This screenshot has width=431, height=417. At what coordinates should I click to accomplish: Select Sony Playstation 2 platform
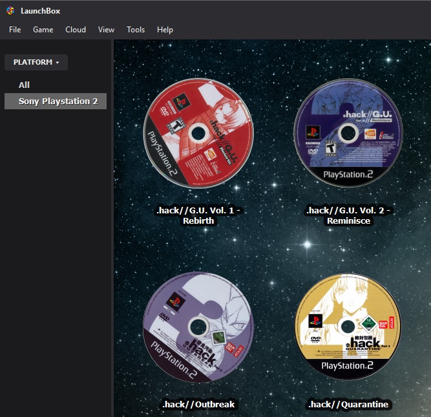[x=56, y=102]
